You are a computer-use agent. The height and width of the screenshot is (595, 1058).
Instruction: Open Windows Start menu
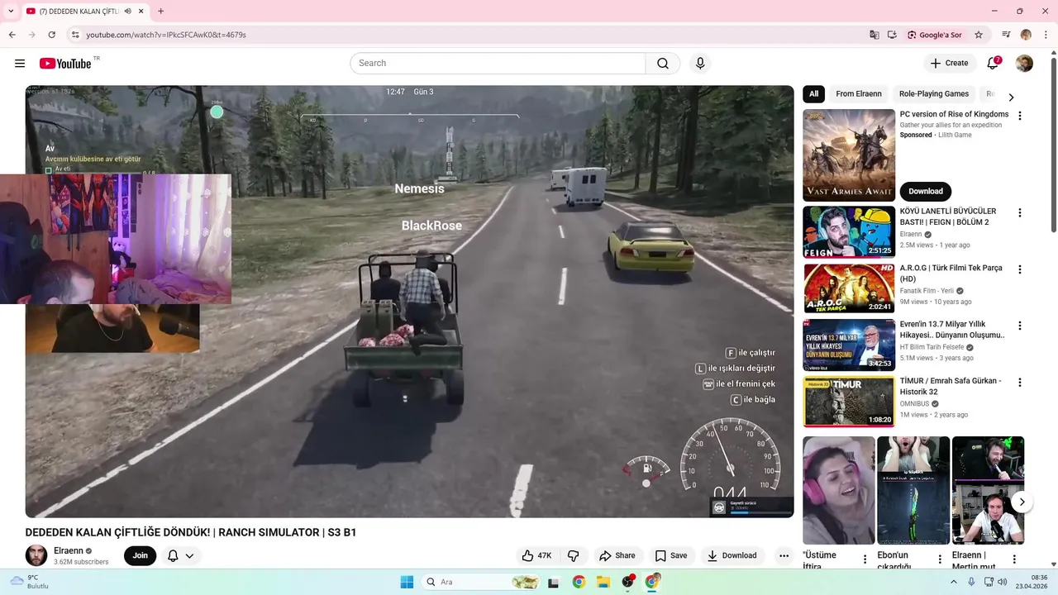(x=407, y=582)
